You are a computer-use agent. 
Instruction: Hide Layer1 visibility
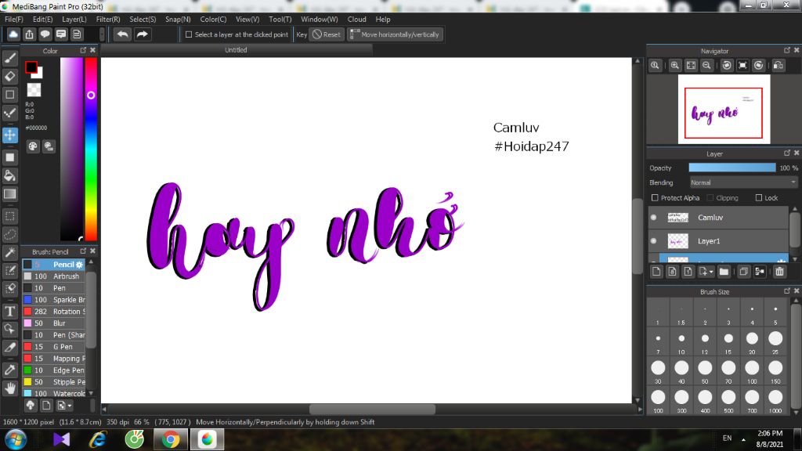click(x=654, y=241)
